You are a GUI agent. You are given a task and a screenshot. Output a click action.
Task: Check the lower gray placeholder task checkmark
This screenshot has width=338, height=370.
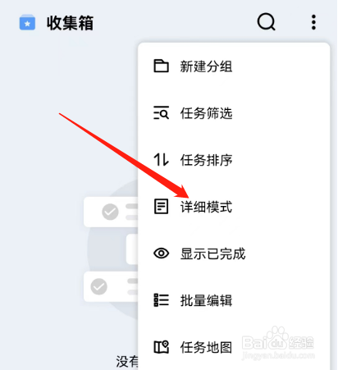98,286
